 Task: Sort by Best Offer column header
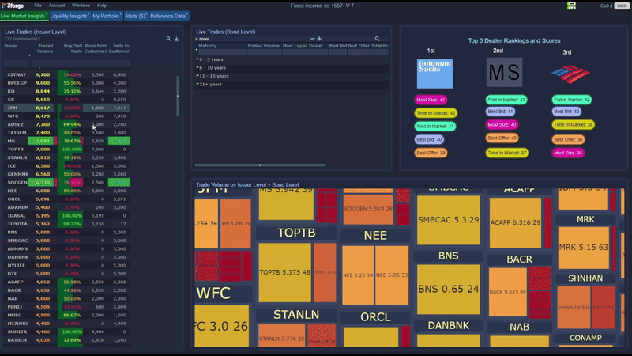pos(359,46)
